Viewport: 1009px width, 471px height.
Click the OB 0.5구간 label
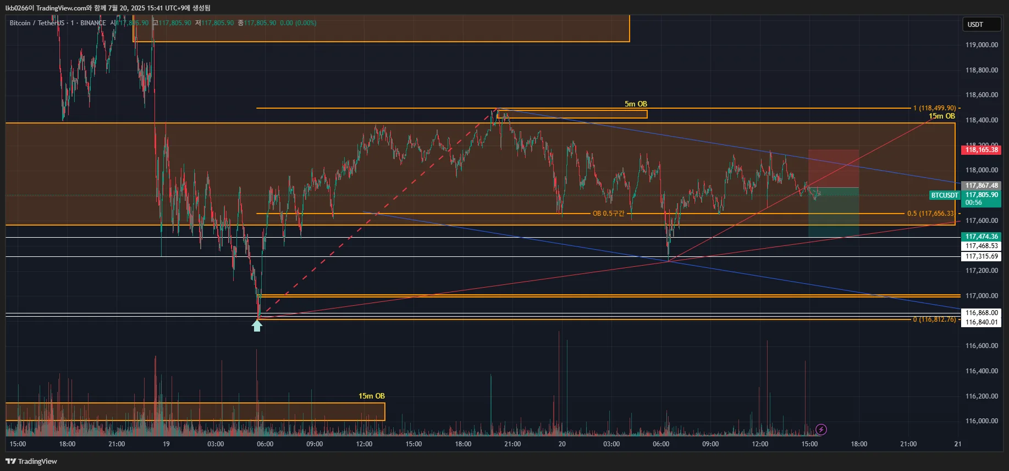[609, 214]
